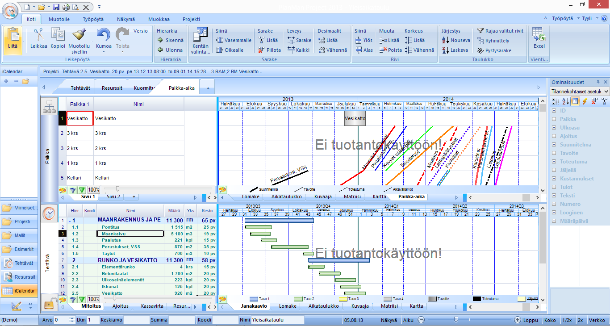Image resolution: width=610 pixels, height=326 pixels.
Task: Click the Koko button in status bar
Action: click(550, 320)
